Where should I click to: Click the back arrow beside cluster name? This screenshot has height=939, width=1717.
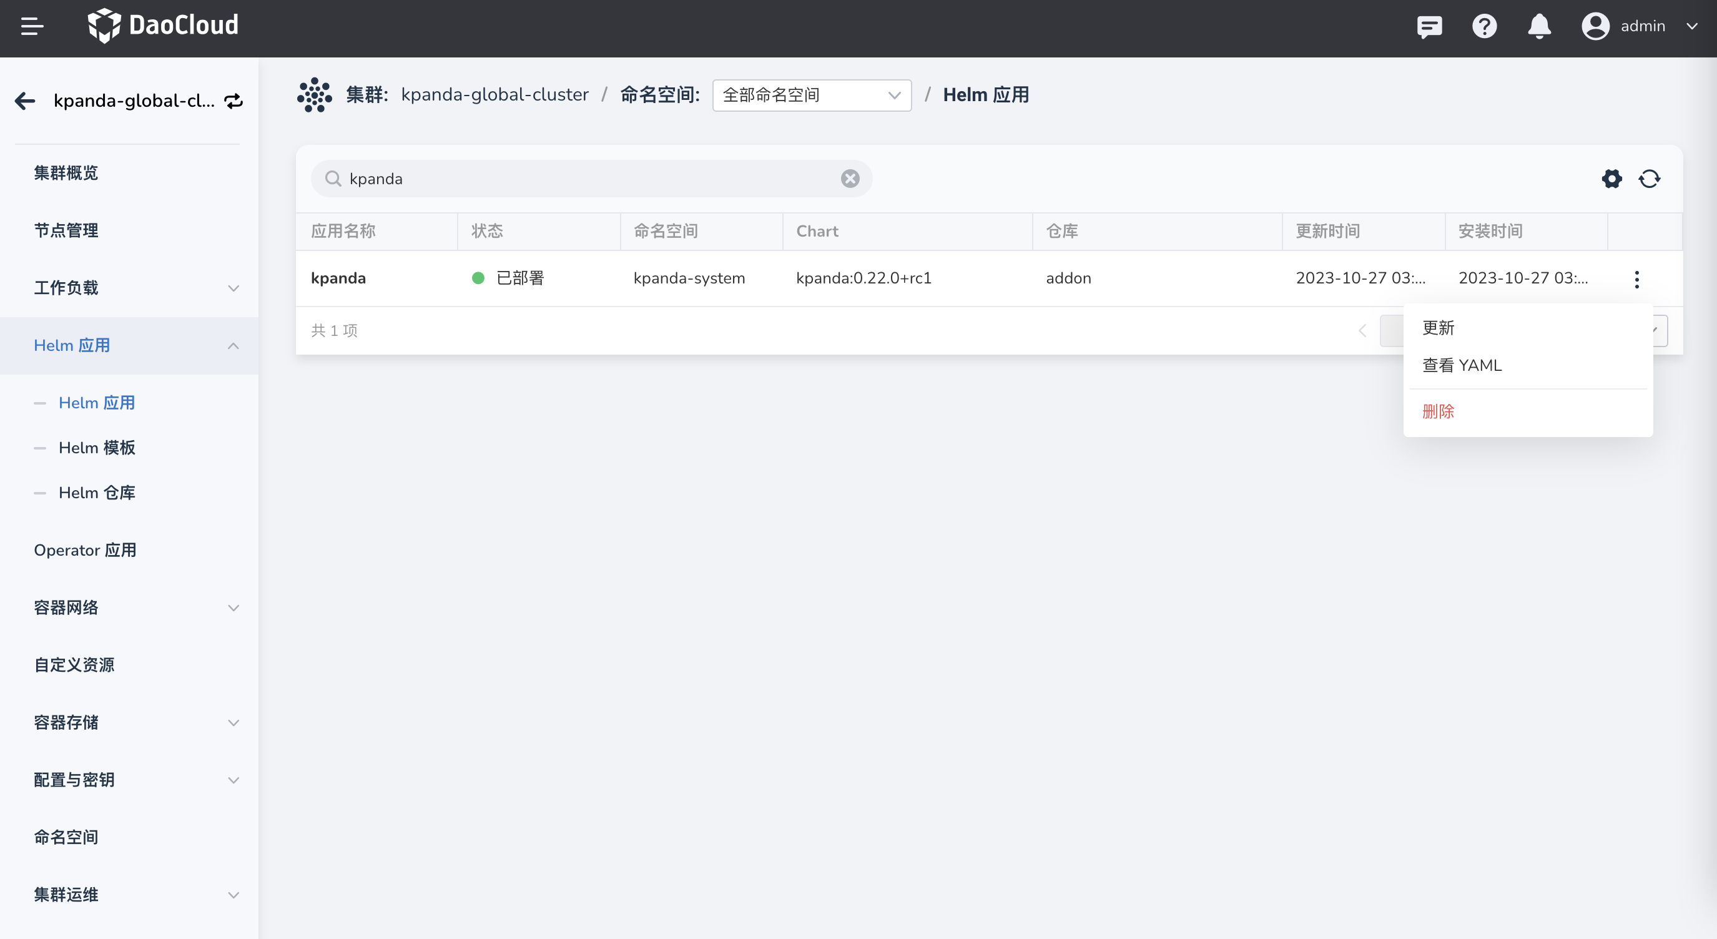(x=26, y=101)
